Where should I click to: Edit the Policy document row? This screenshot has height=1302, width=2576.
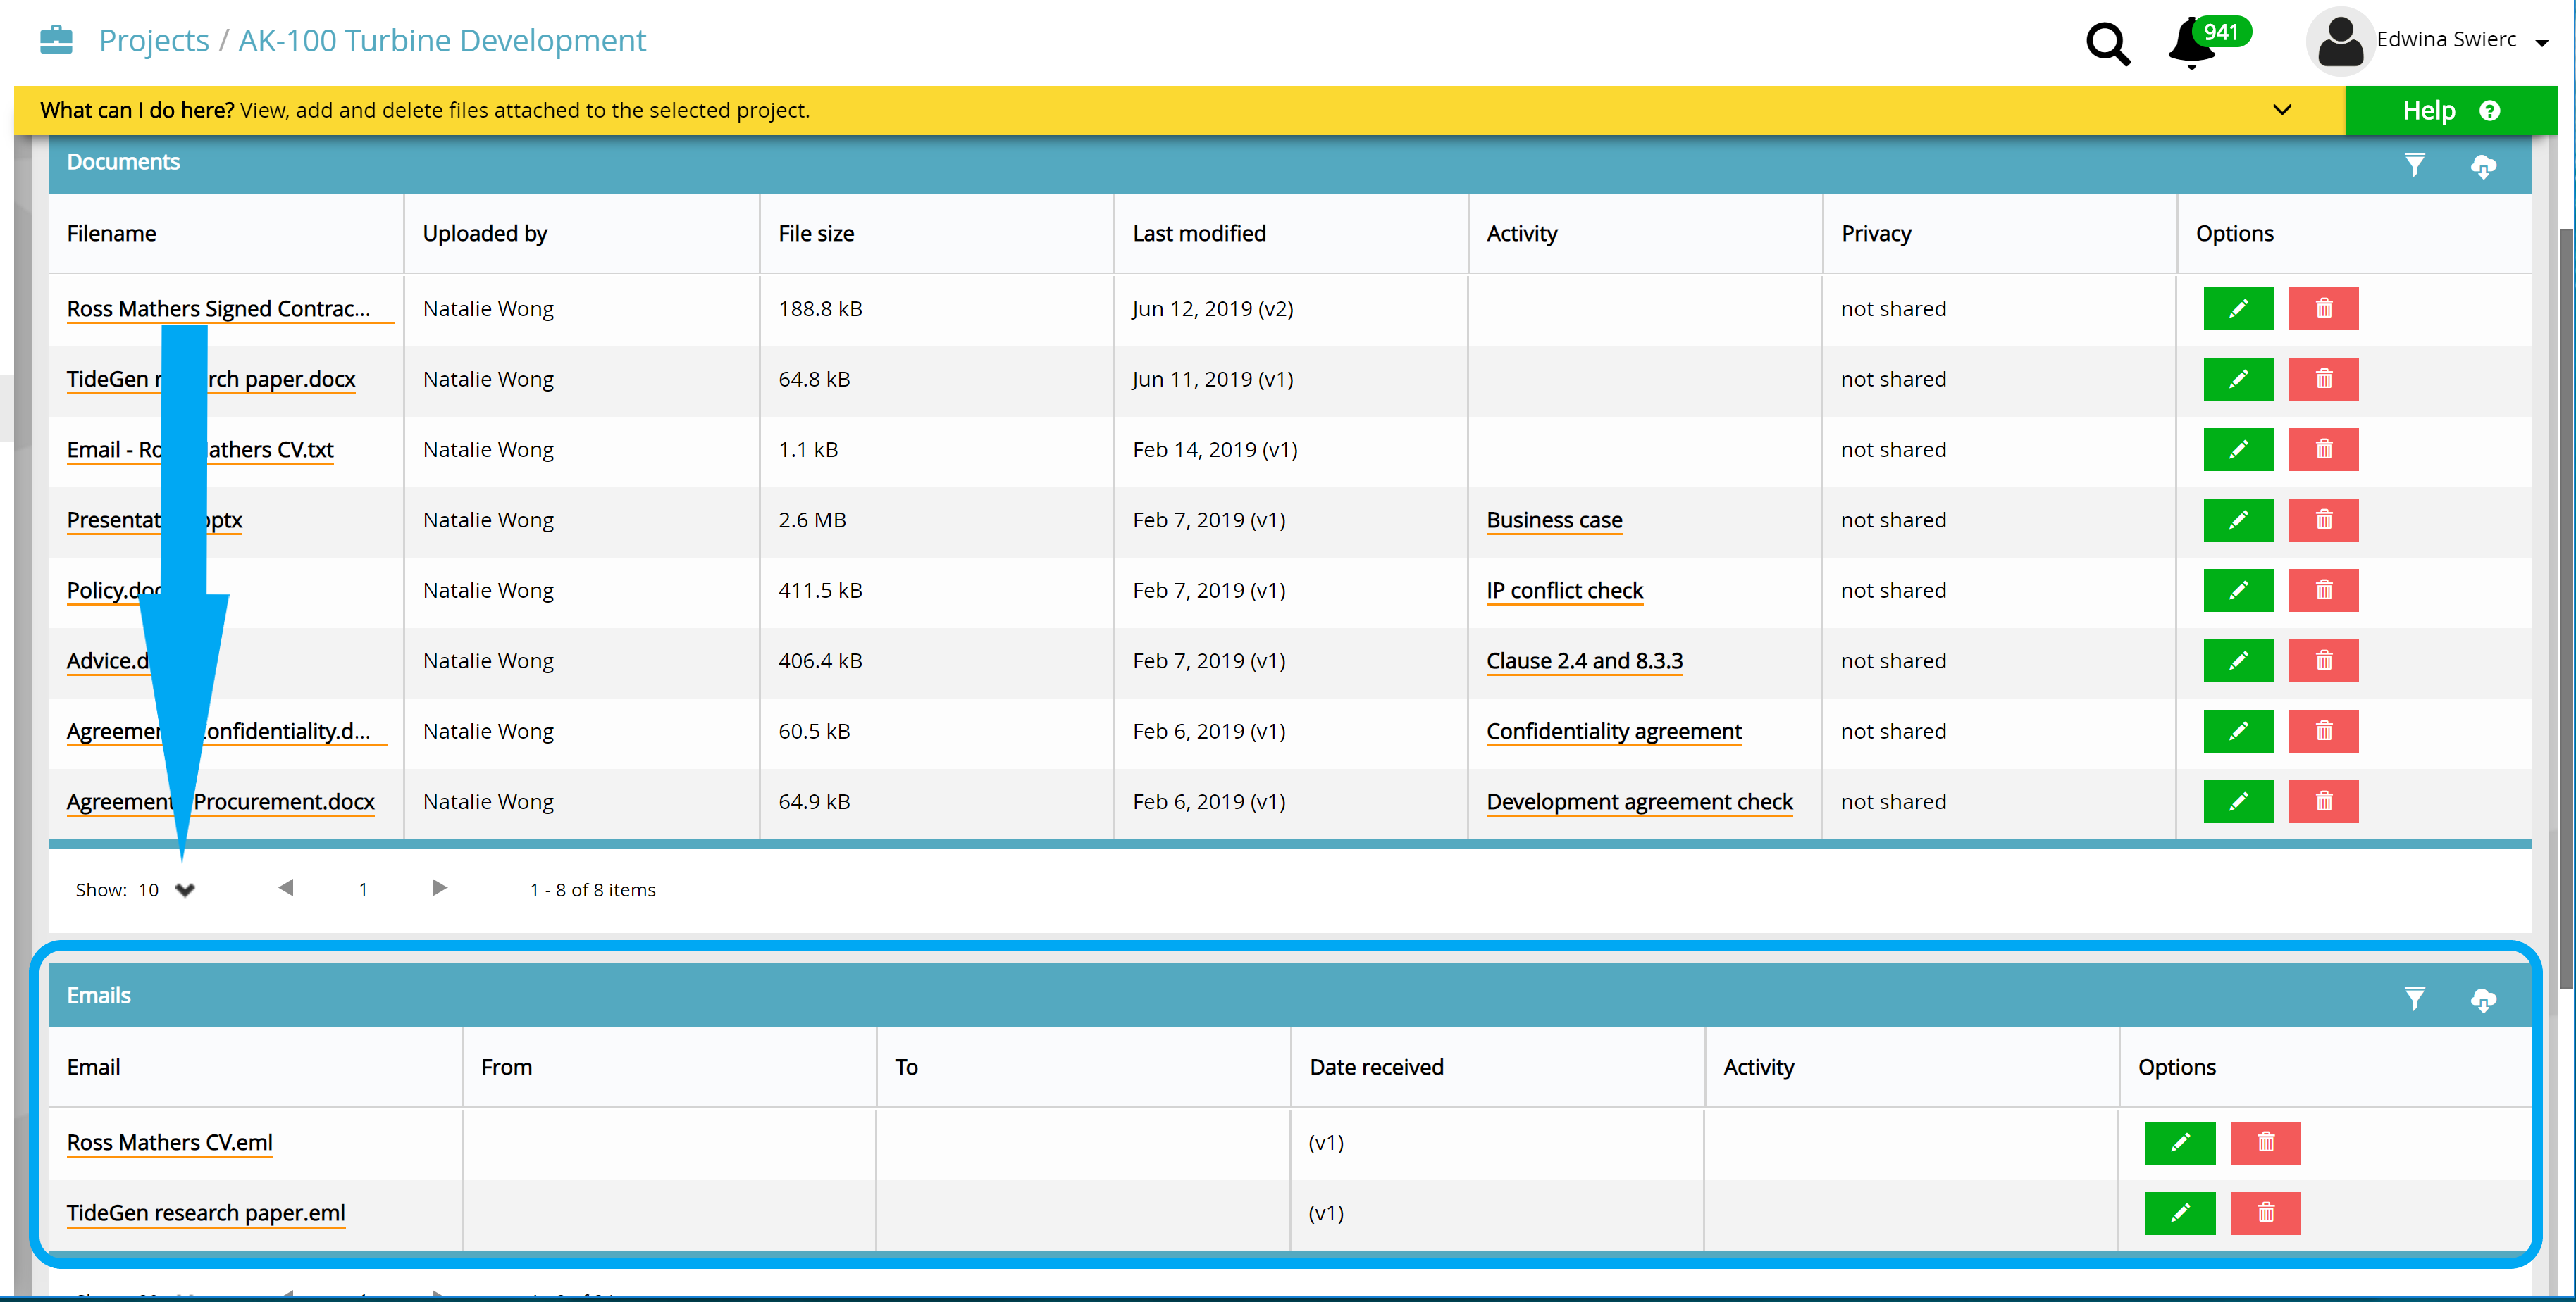click(x=2238, y=591)
